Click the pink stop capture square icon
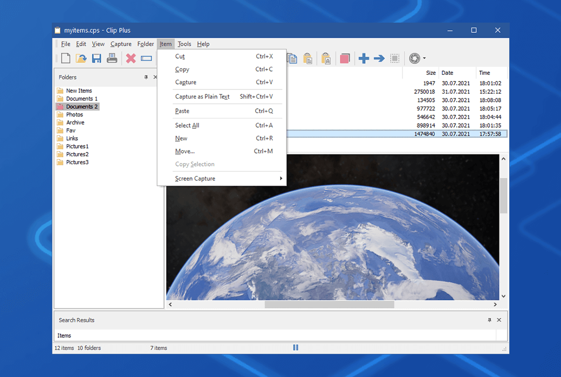Screen dimensions: 561x377 click(345, 58)
